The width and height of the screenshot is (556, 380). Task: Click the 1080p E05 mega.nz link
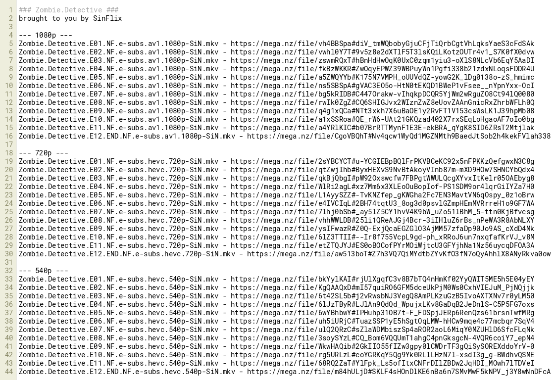coord(382,77)
